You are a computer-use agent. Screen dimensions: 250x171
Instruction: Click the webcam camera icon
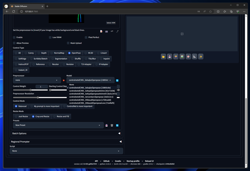(106, 32)
